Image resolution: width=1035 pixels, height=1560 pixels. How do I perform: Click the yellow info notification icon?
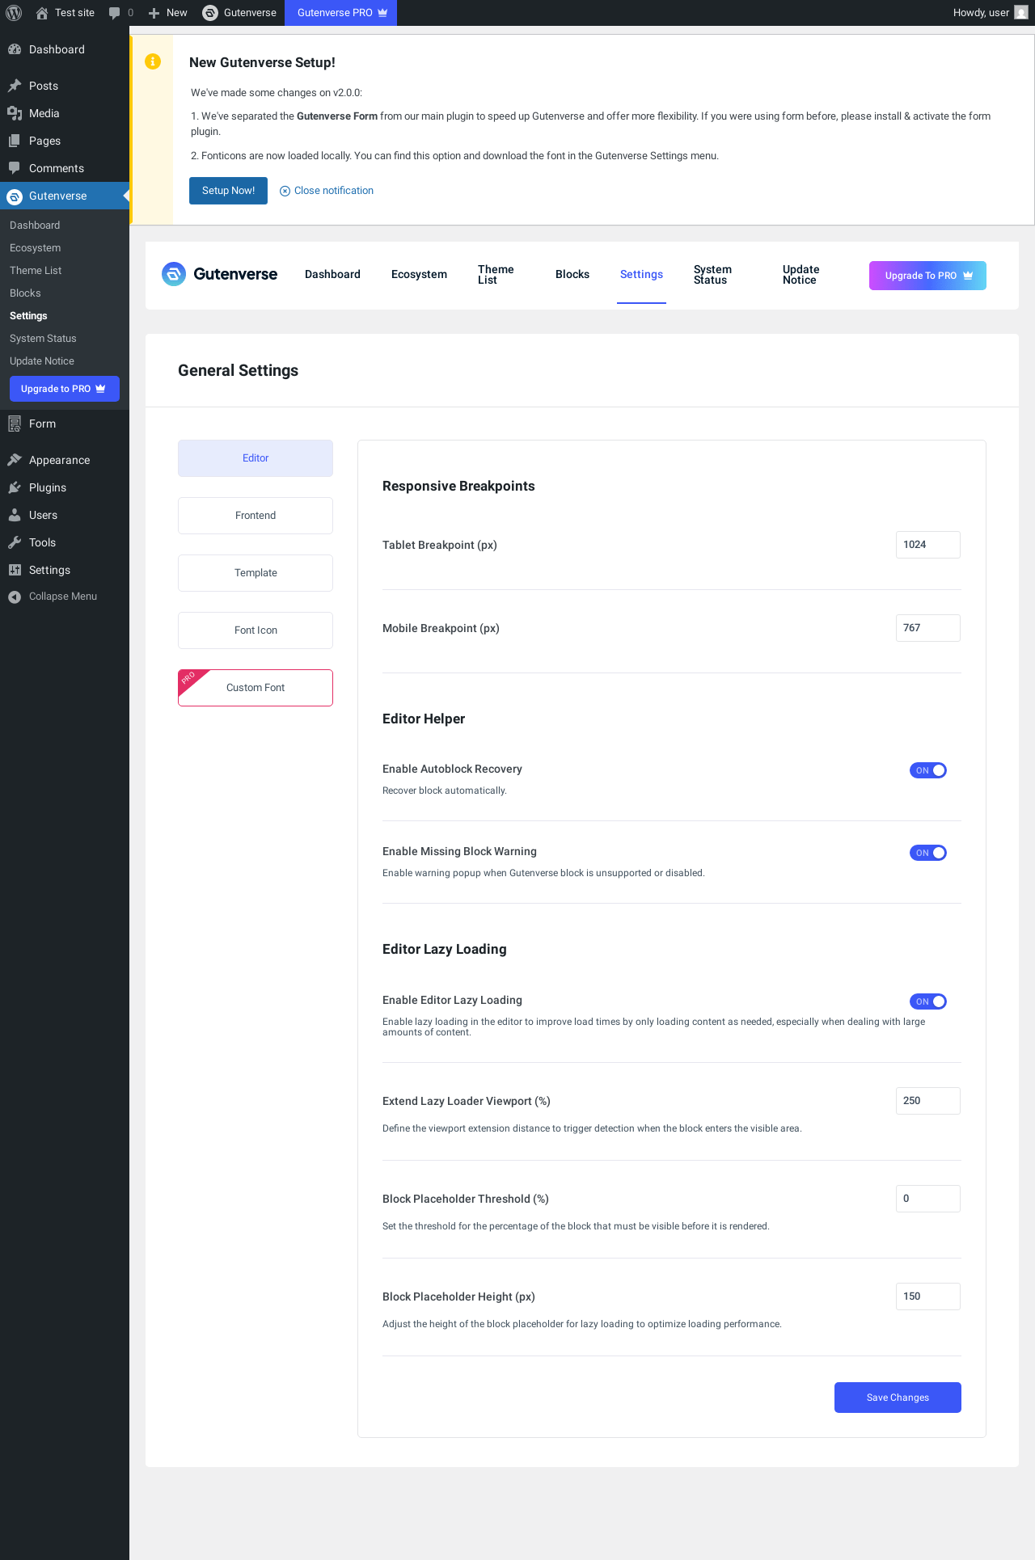[153, 61]
